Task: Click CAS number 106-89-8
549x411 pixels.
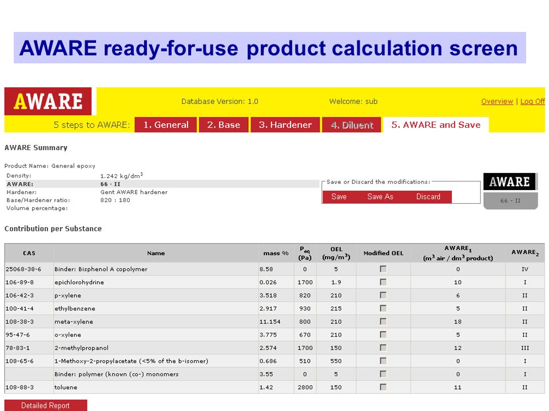Action: click(x=19, y=282)
